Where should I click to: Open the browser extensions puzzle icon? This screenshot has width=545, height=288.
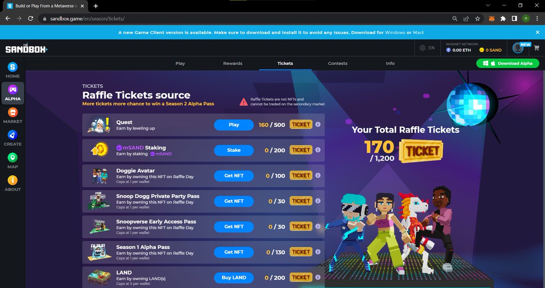[x=503, y=19]
